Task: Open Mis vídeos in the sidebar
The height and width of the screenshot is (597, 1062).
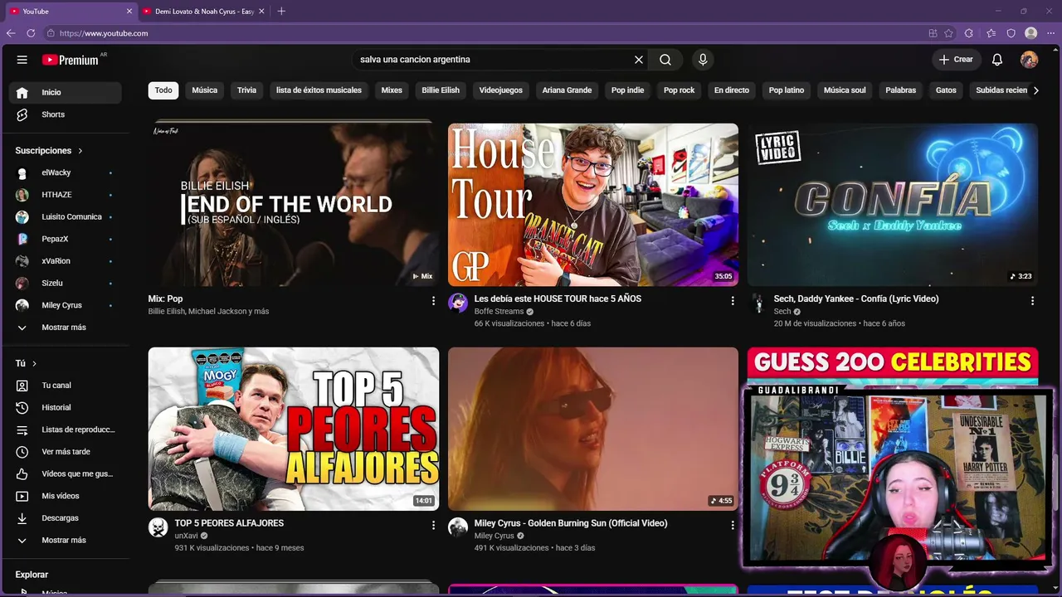Action: (x=65, y=496)
